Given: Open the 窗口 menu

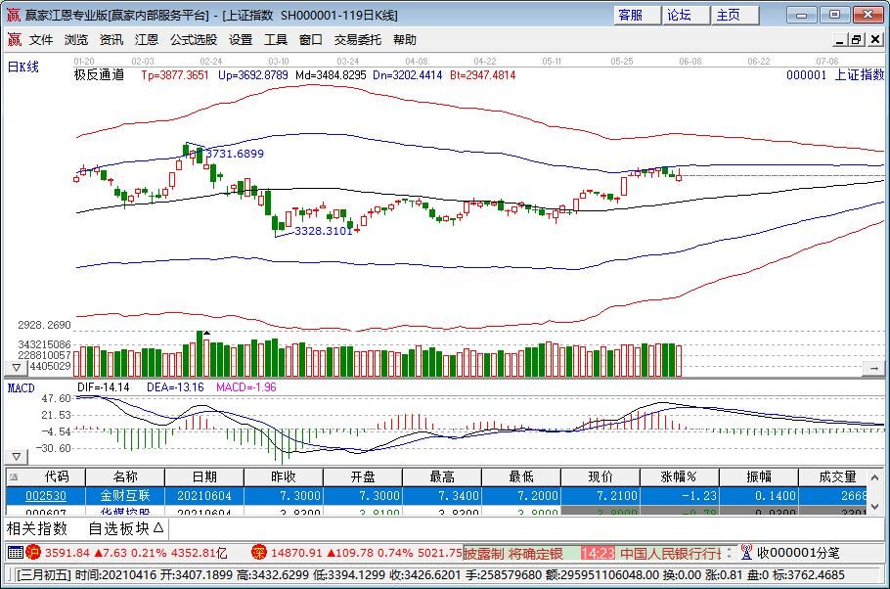Looking at the screenshot, I should (x=310, y=40).
